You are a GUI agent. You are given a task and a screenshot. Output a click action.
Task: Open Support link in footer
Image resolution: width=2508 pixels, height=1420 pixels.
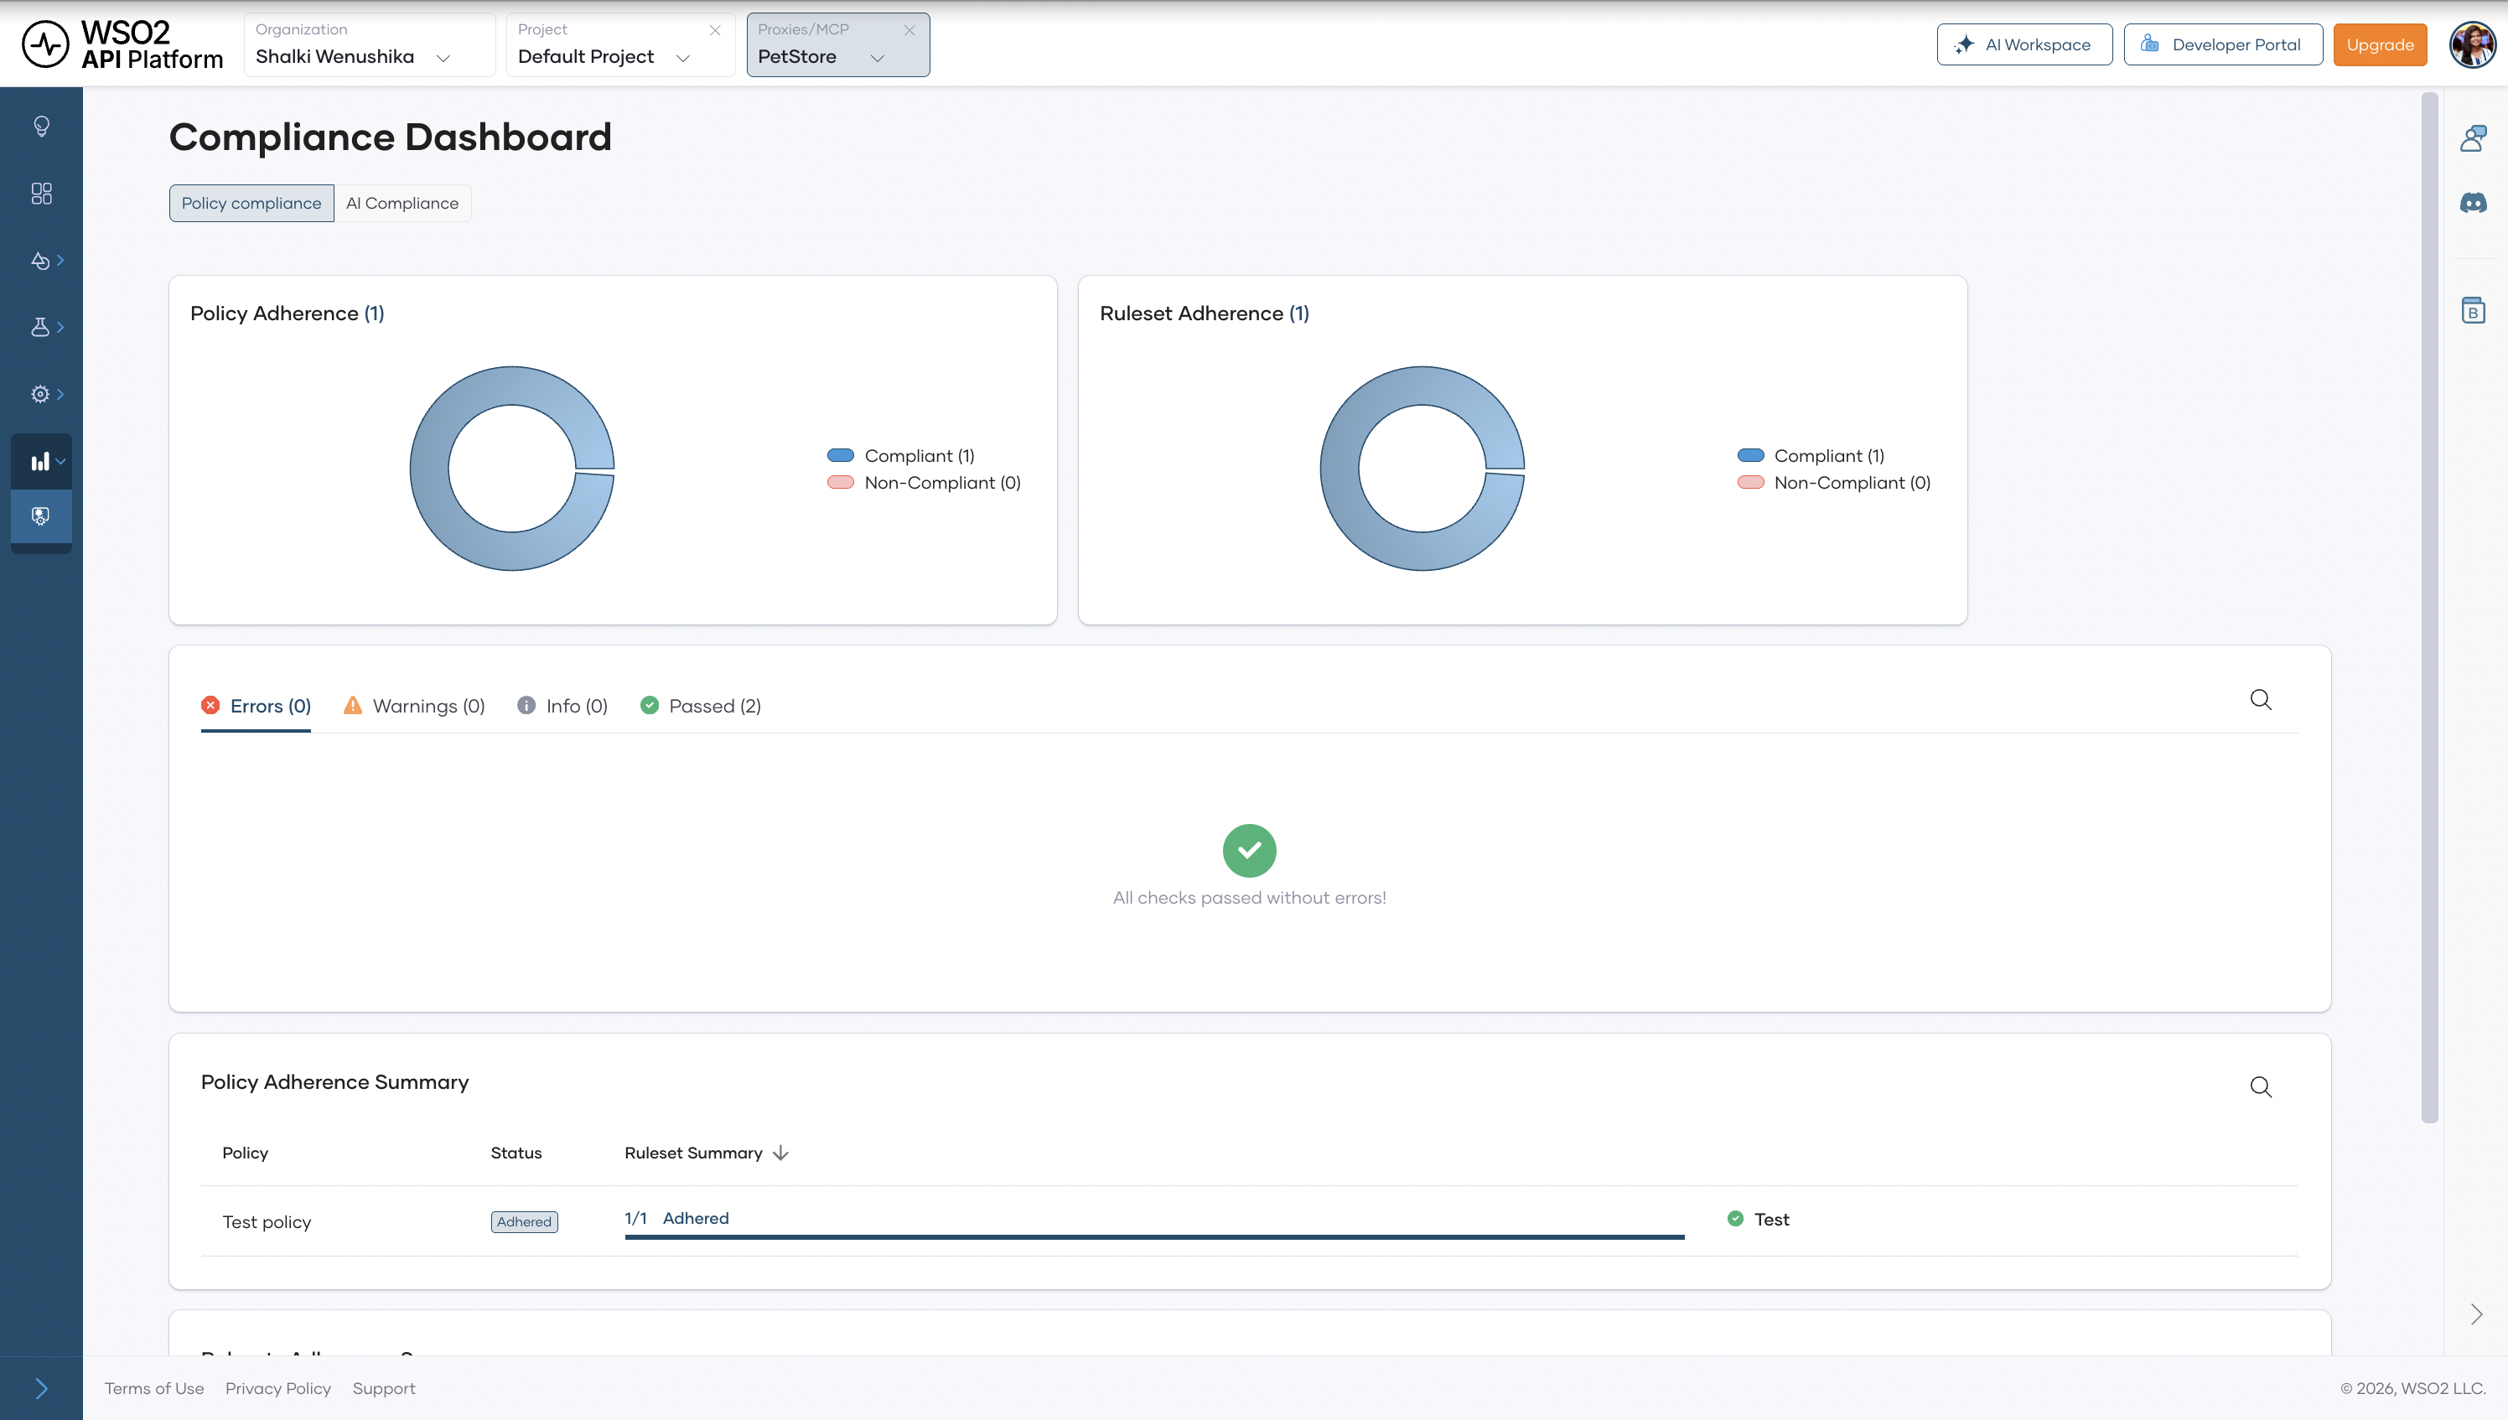pos(383,1388)
